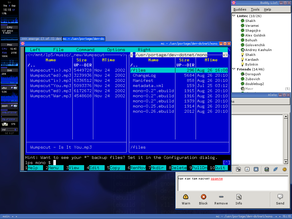Click the right panel 'v' history dropdown arrow
The image size is (292, 219).
pyautogui.click(x=225, y=55)
